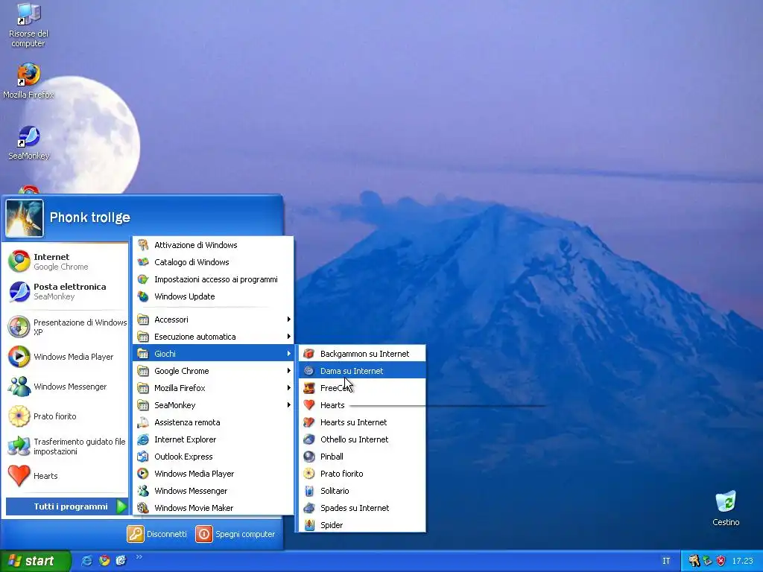Expand Esecuzione automatica submenu
Image resolution: width=763 pixels, height=572 pixels.
tap(213, 337)
